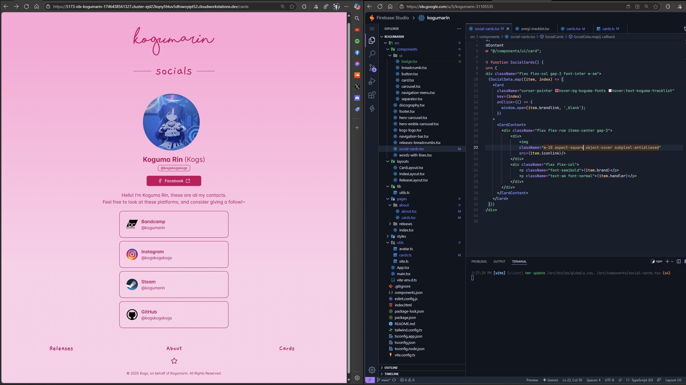Viewport: 686px width, 385px height.
Task: Open SoundCloud from the left browser sidebar
Action: point(357,75)
